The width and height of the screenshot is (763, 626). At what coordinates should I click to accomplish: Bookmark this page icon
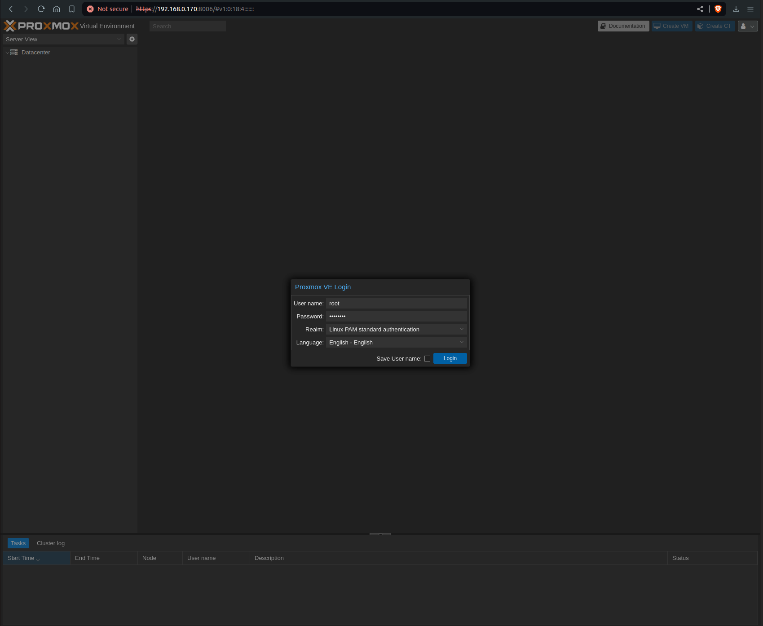(72, 9)
